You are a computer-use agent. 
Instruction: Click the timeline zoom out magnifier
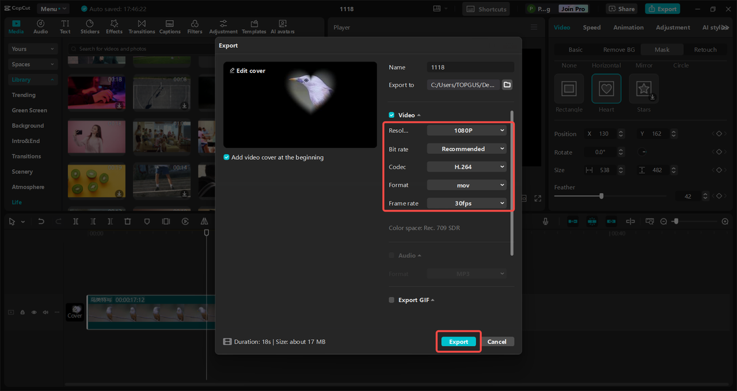[663, 221]
